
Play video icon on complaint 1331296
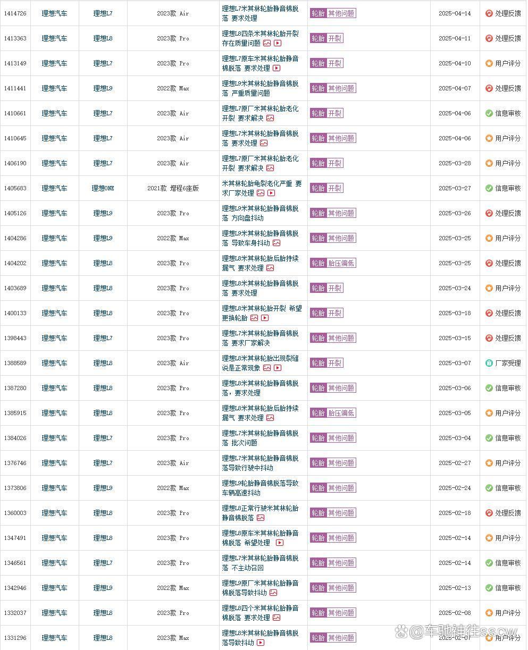[261, 643]
